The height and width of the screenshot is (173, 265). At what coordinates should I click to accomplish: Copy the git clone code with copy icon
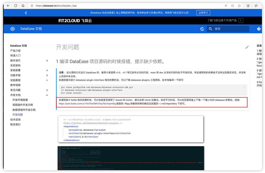244,87
